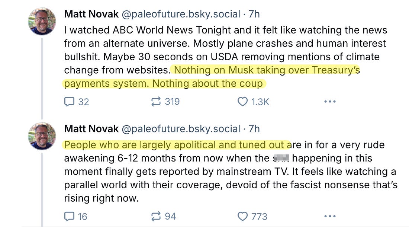Open Matt Novak name link, first post
409x227 pixels.
(91, 14)
